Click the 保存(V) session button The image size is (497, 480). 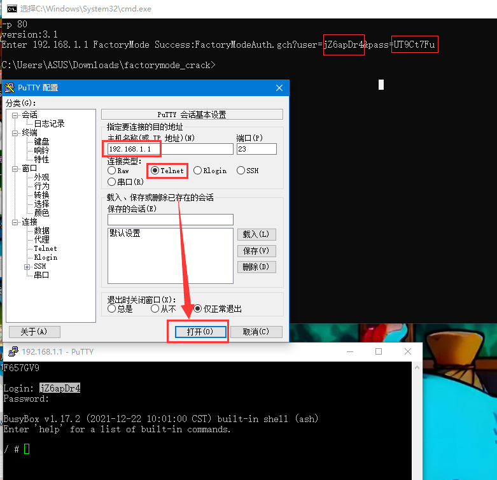[256, 251]
